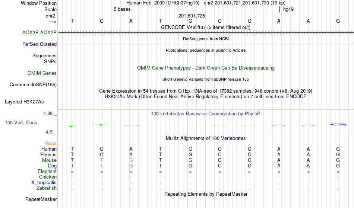Click the blue conservation blob under last G
The image size is (354, 208).
point(338,124)
